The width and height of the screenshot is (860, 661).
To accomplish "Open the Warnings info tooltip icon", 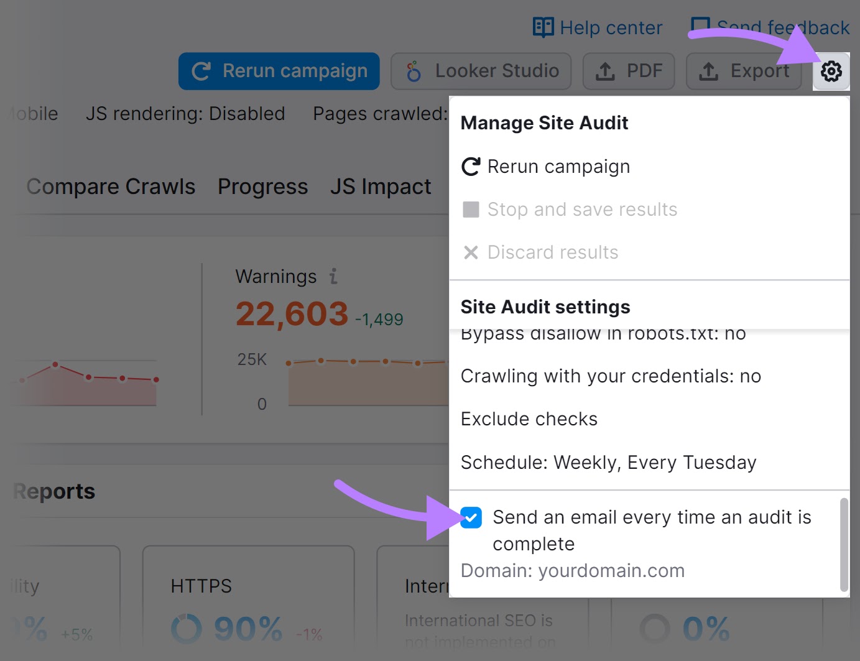I will [x=333, y=276].
